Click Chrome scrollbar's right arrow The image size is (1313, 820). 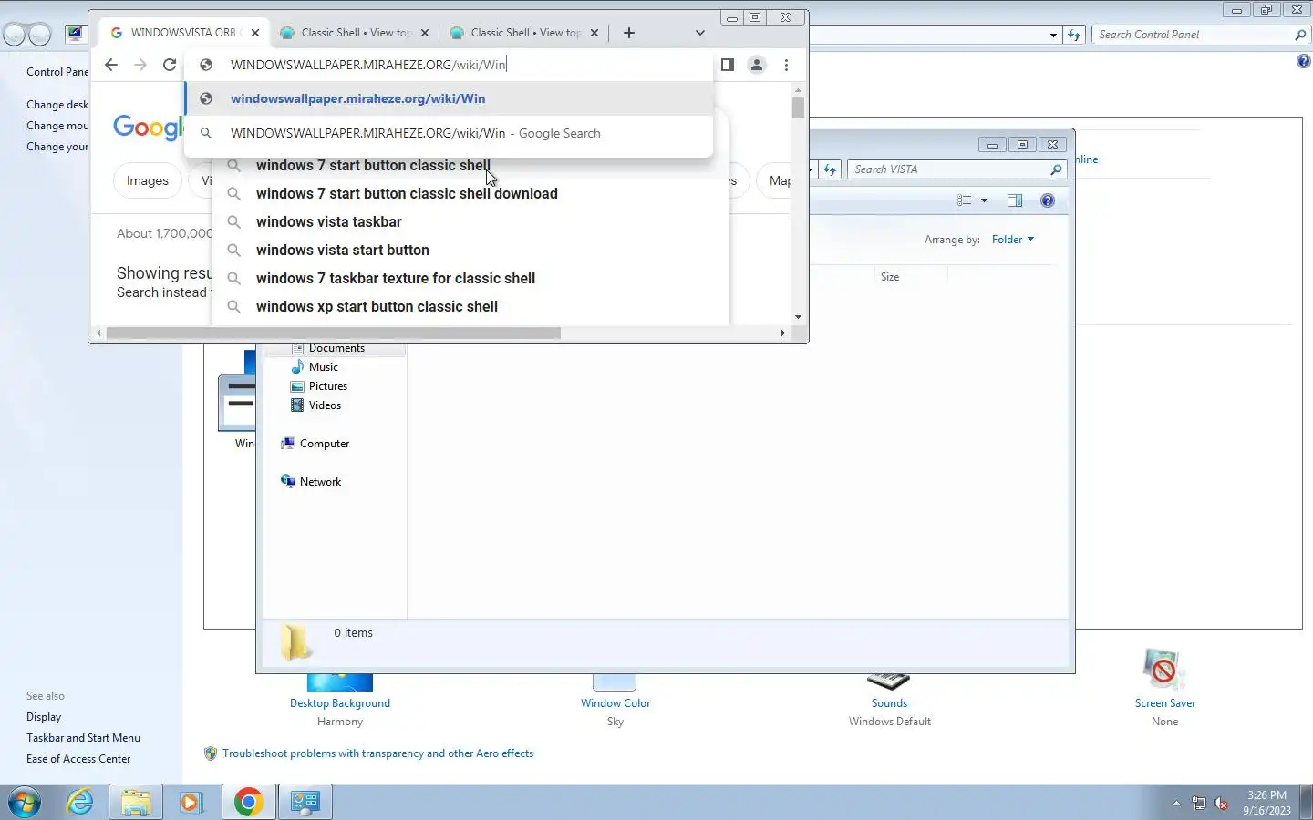pyautogui.click(x=782, y=333)
